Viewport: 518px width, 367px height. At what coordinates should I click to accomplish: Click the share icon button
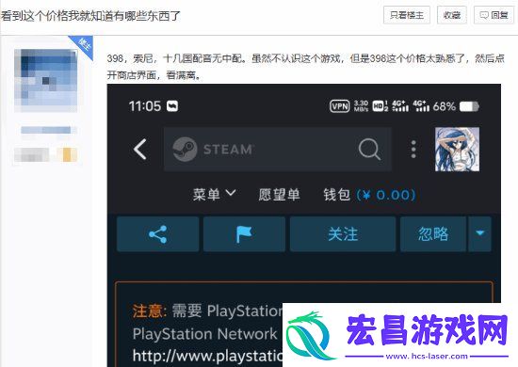[157, 234]
